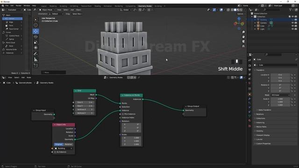Select the Move tool in viewport toolbar
Screen dimensions: 299x168
pyautogui.click(x=36, y=31)
